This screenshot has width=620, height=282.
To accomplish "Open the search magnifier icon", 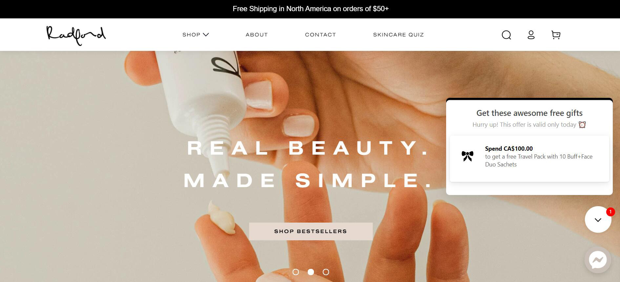I will pos(506,35).
